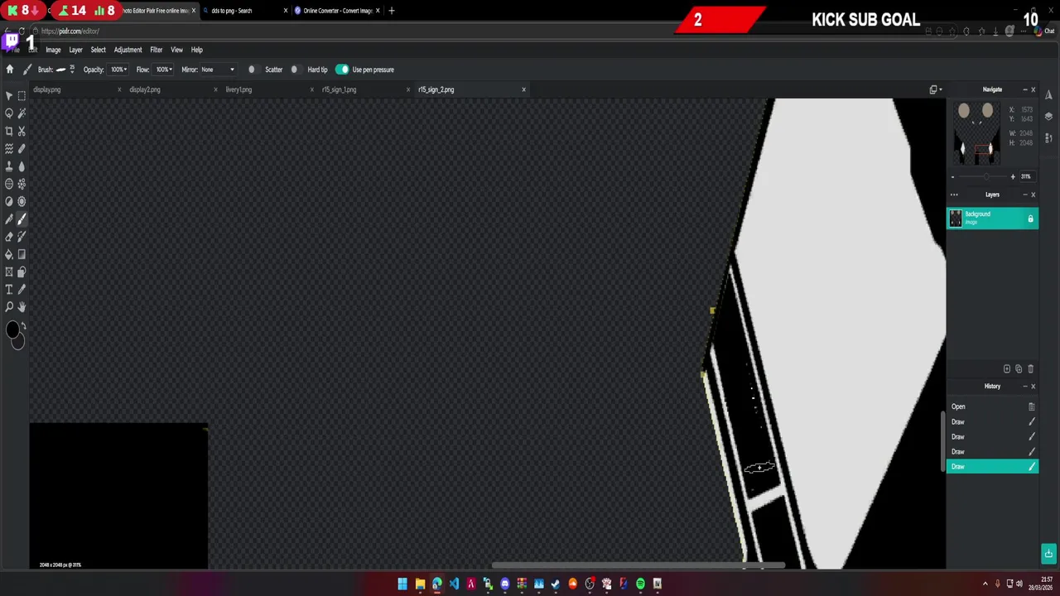Open the Flow 100% dropdown

(164, 70)
